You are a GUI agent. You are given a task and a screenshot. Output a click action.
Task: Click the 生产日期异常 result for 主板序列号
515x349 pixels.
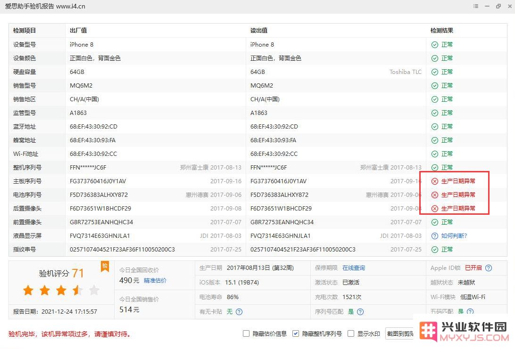click(458, 181)
